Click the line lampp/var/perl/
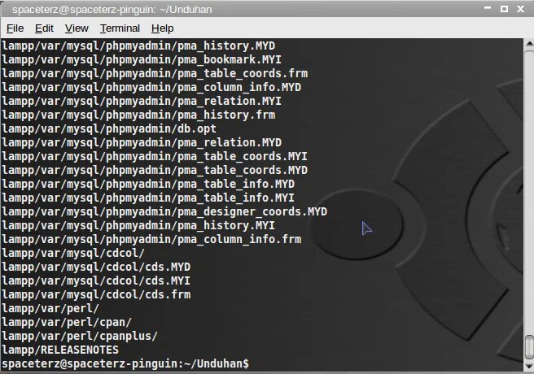This screenshot has width=534, height=374. 50,308
